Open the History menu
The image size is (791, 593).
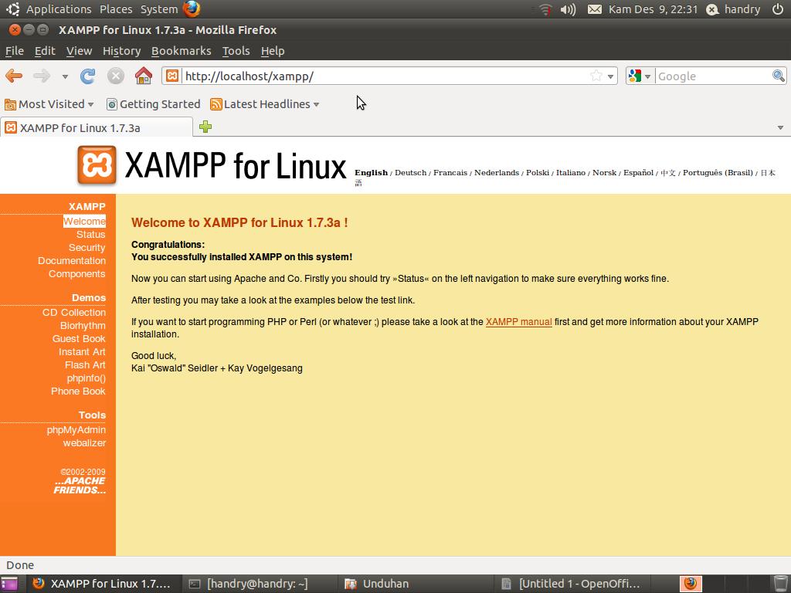tap(121, 51)
